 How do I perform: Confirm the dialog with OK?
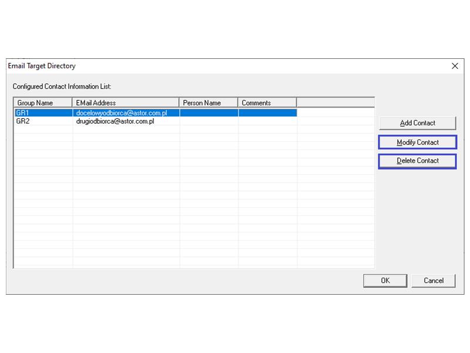coord(385,281)
